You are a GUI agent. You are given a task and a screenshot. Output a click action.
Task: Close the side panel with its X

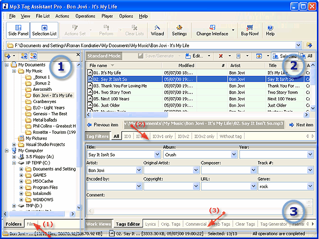pyautogui.click(x=78, y=55)
